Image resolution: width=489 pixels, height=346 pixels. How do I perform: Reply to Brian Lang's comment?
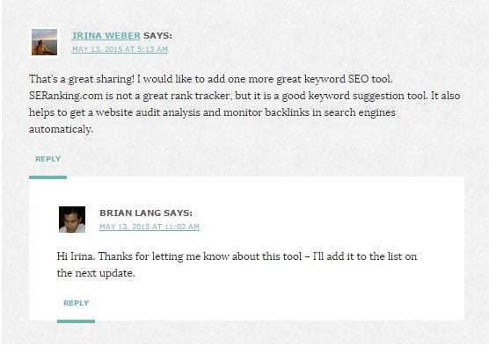77,303
